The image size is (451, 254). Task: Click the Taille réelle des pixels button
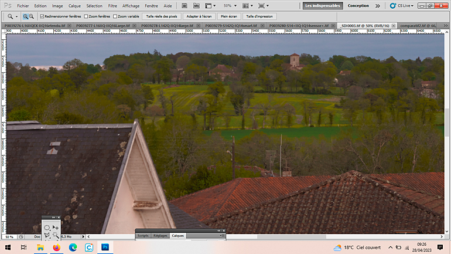pos(162,16)
